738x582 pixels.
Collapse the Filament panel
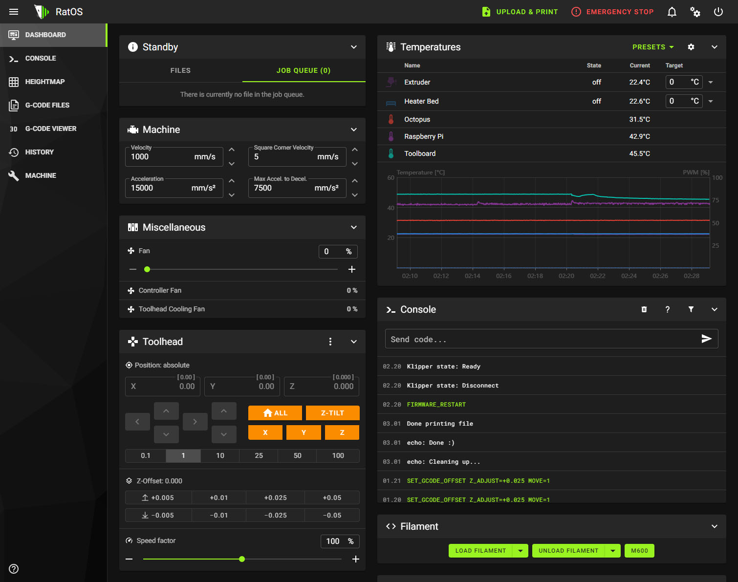715,526
